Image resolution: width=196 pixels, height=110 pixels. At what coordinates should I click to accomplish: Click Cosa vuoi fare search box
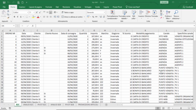click(x=133, y=7)
